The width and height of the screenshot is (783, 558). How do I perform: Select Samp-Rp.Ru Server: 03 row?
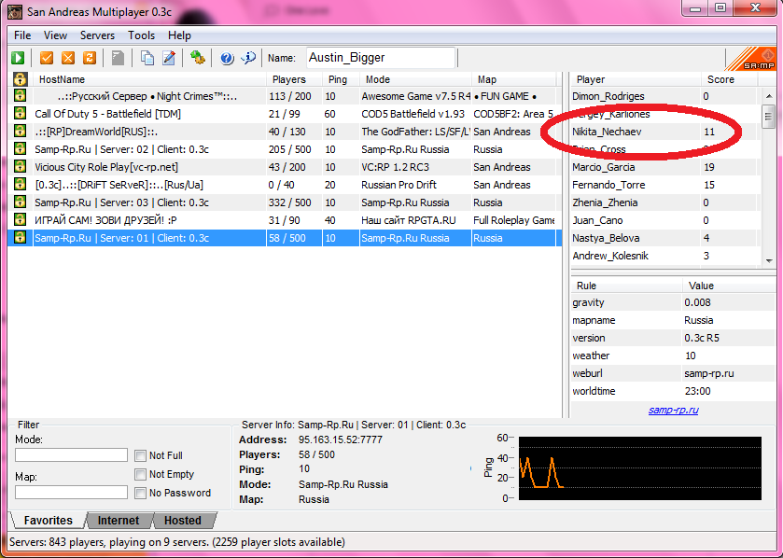[285, 202]
